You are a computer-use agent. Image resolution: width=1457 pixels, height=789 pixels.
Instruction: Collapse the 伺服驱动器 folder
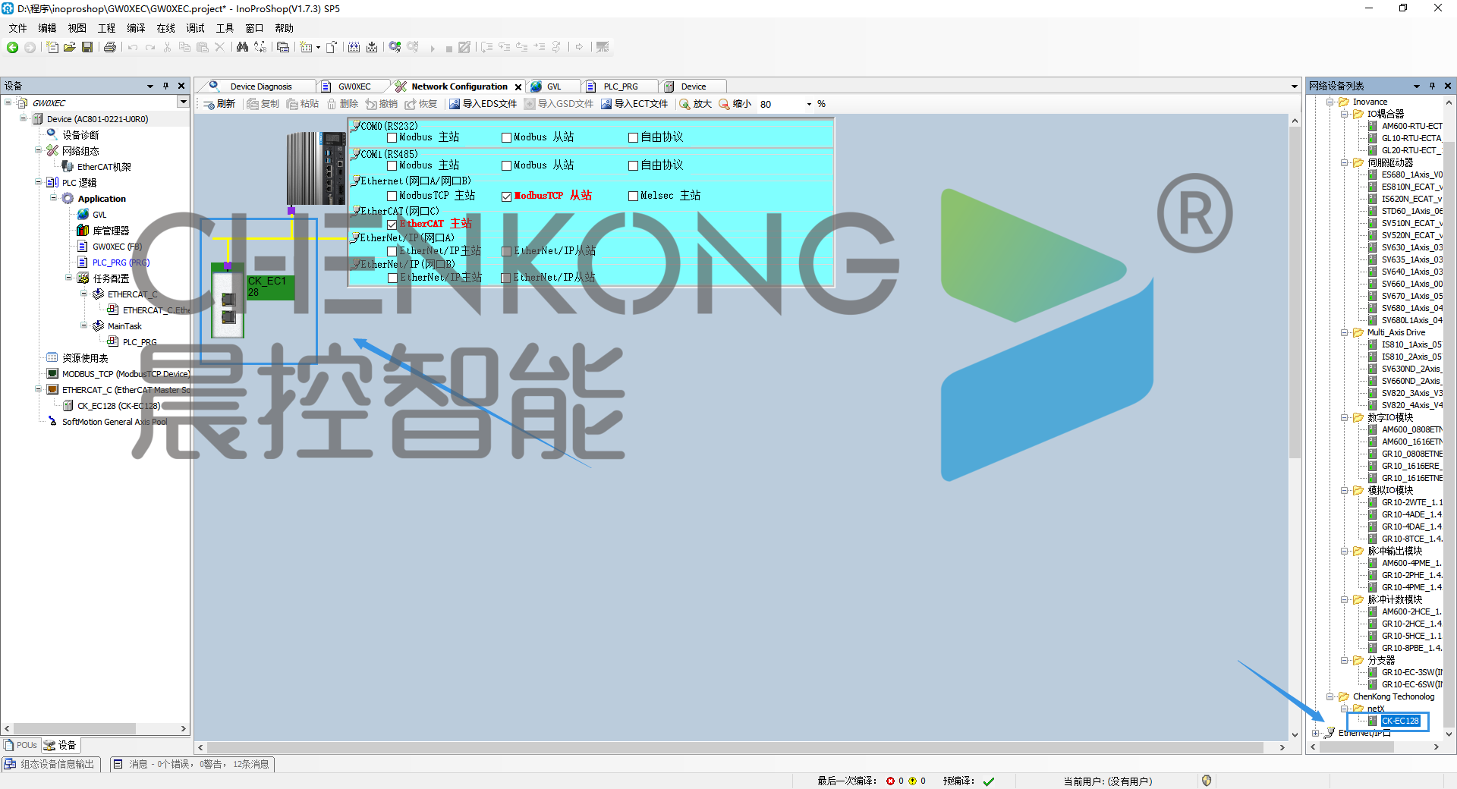(1344, 163)
